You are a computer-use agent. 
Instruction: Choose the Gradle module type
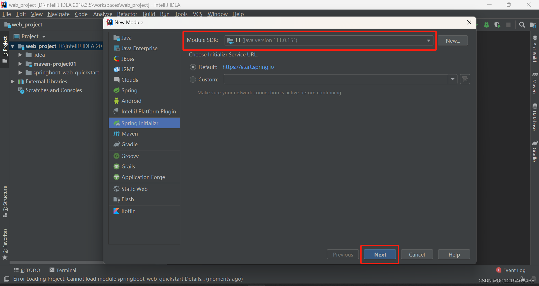click(144, 144)
